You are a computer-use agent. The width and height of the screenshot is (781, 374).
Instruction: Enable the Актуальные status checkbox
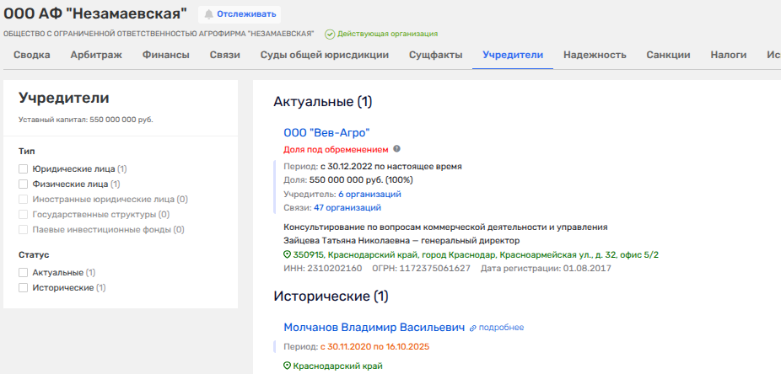coord(24,273)
